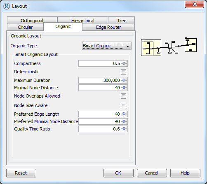Image resolution: width=207 pixels, height=184 pixels.
Task: Click the Compactness label
Action: tap(27, 63)
